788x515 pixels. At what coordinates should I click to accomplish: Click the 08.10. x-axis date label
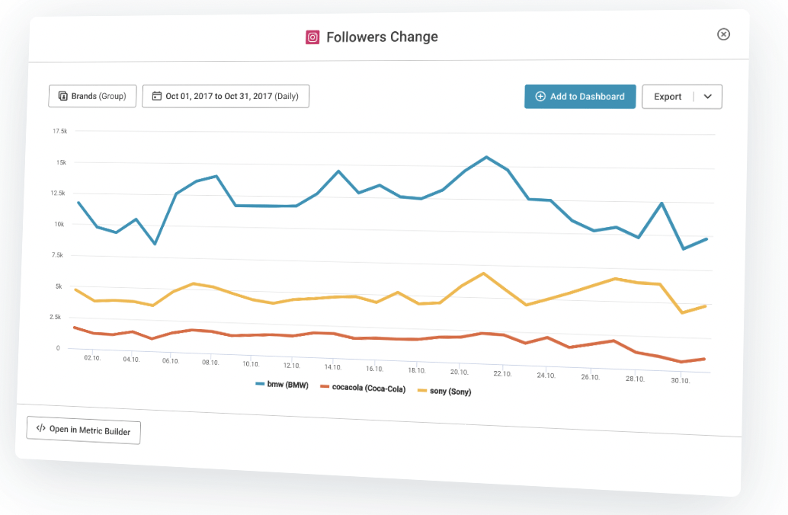tap(210, 363)
